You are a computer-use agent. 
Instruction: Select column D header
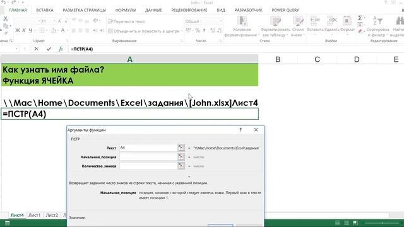click(x=357, y=59)
